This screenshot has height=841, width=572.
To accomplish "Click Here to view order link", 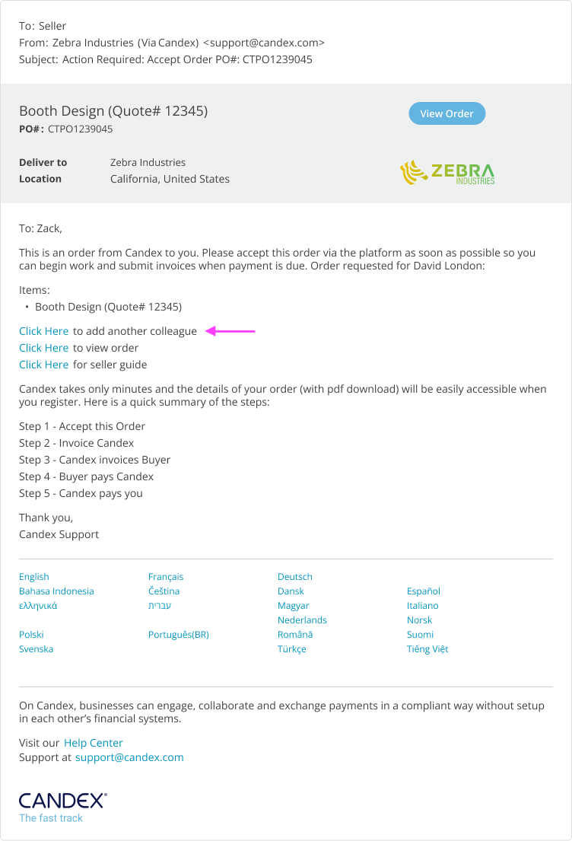I will coord(44,348).
